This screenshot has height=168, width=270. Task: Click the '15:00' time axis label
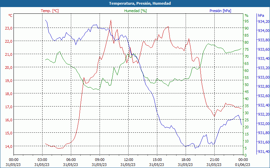pos(157,160)
